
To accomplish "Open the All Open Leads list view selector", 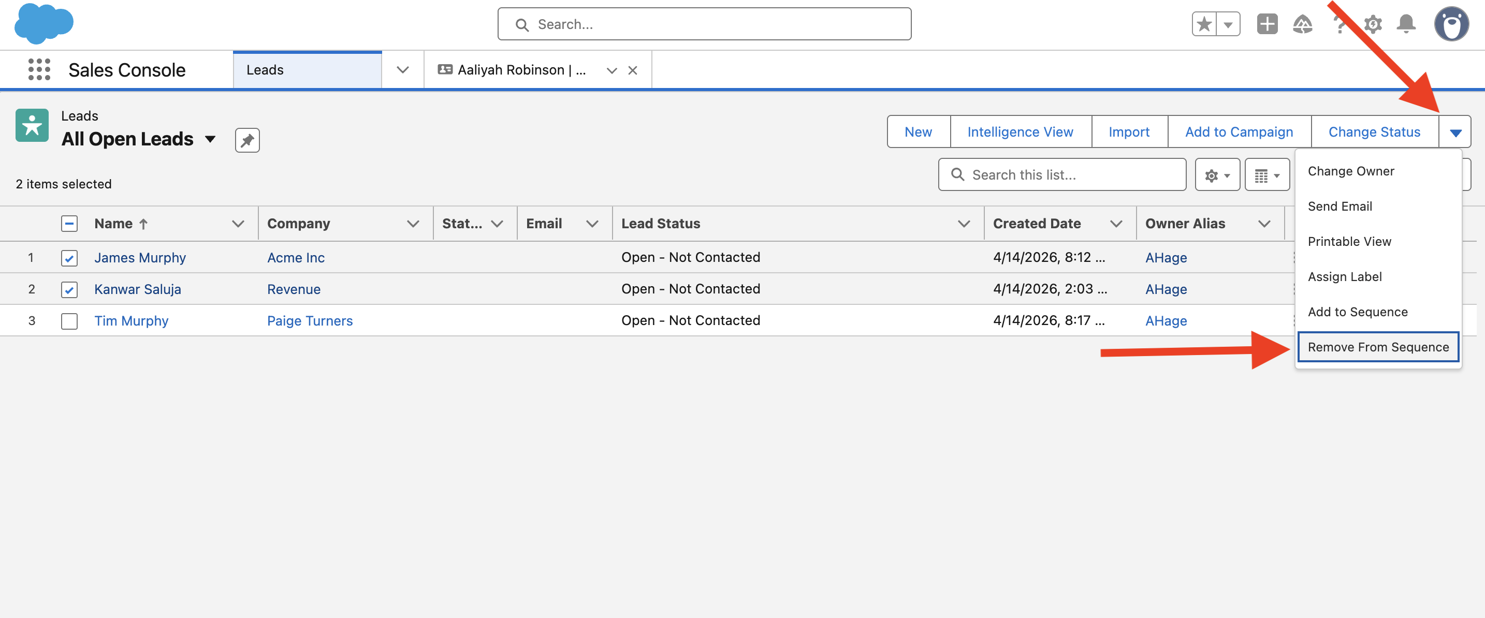I will 211,139.
